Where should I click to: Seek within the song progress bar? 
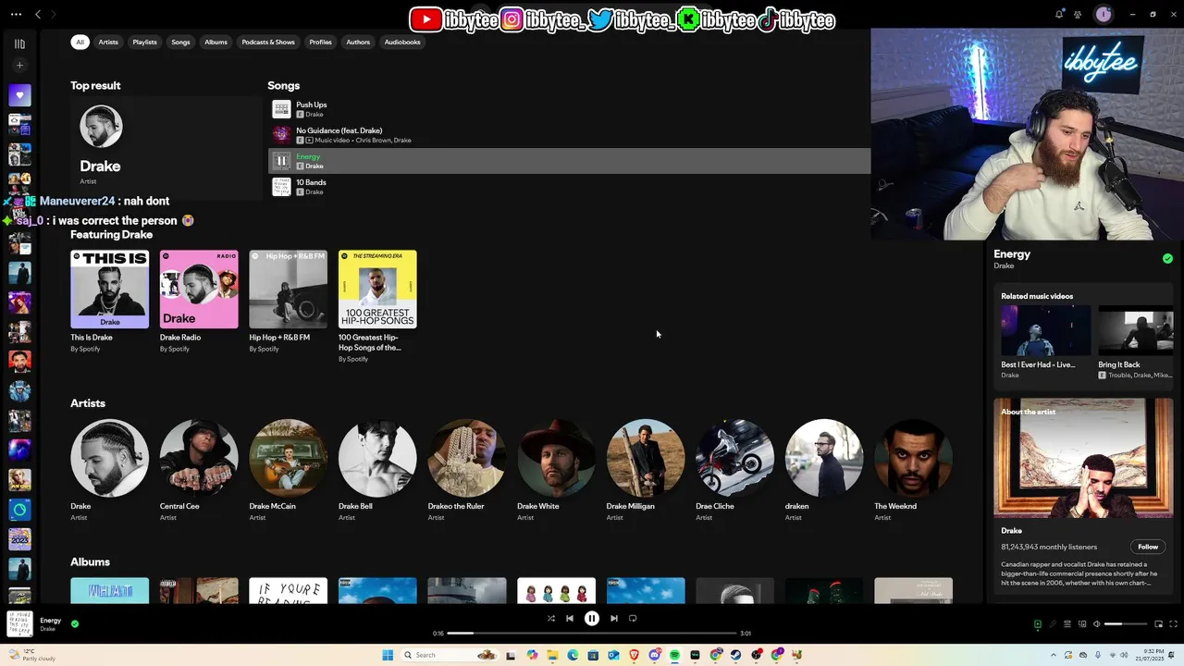pyautogui.click(x=592, y=634)
